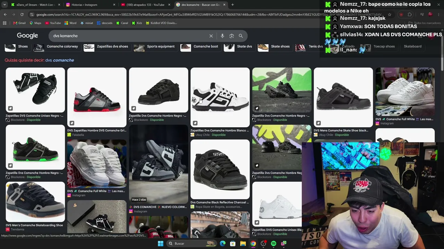Open Microsoft Store from the taskbar
The width and height of the screenshot is (444, 249).
233,243
